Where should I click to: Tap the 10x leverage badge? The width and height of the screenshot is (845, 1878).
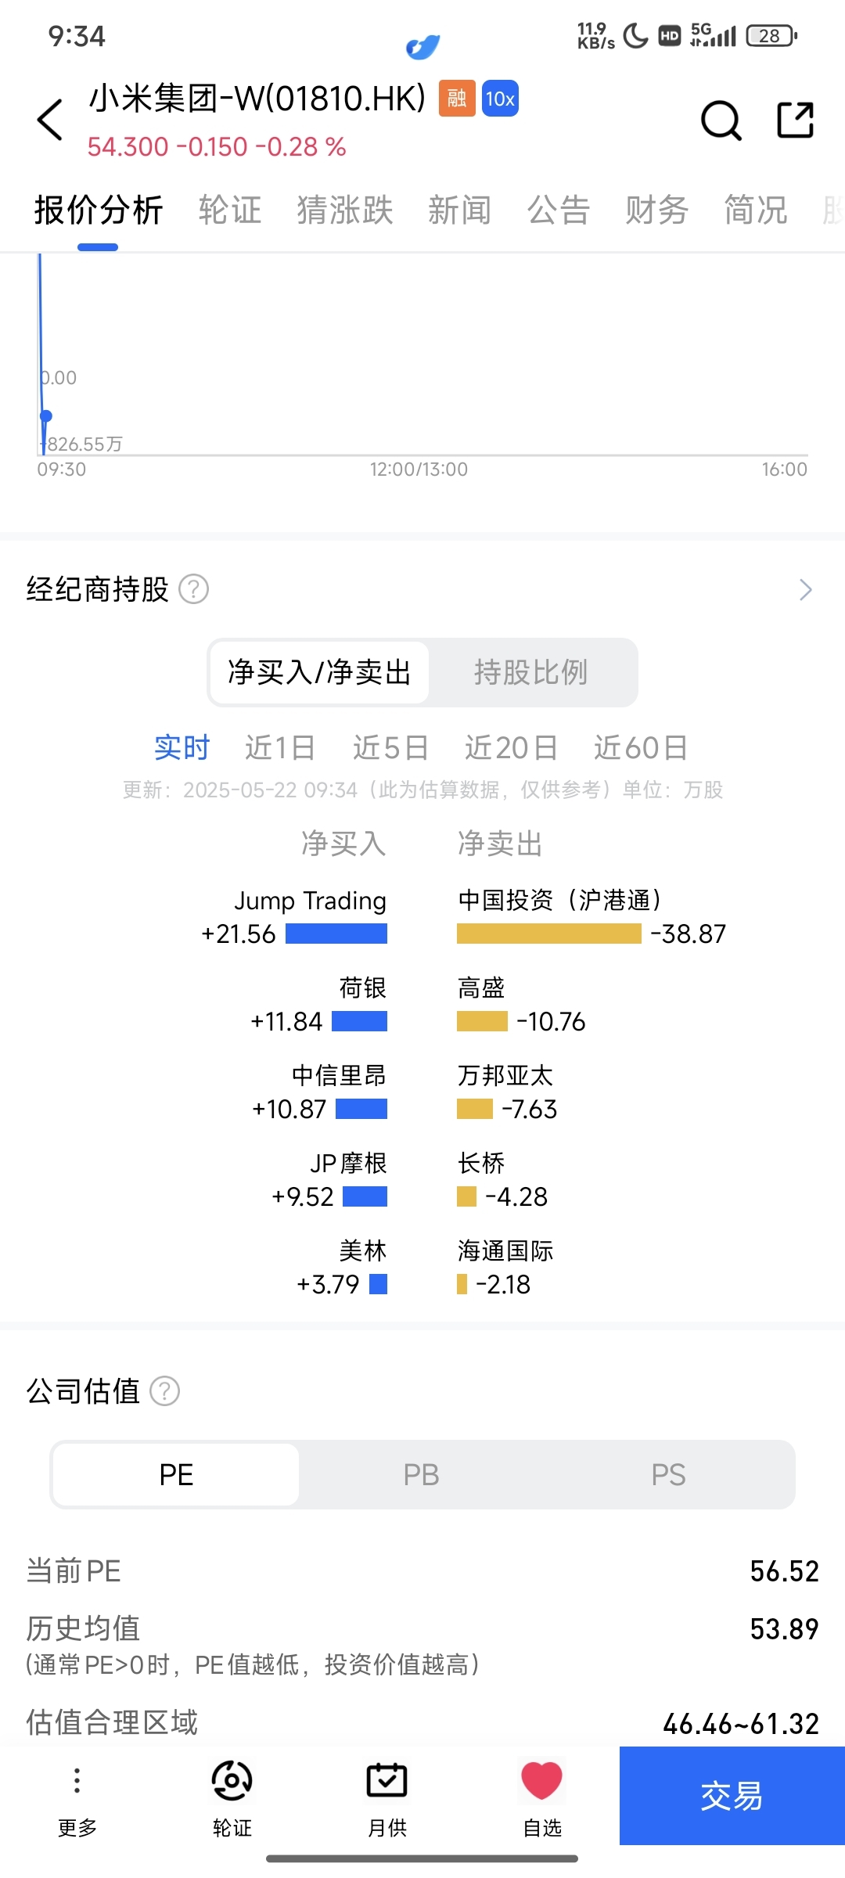[x=500, y=99]
